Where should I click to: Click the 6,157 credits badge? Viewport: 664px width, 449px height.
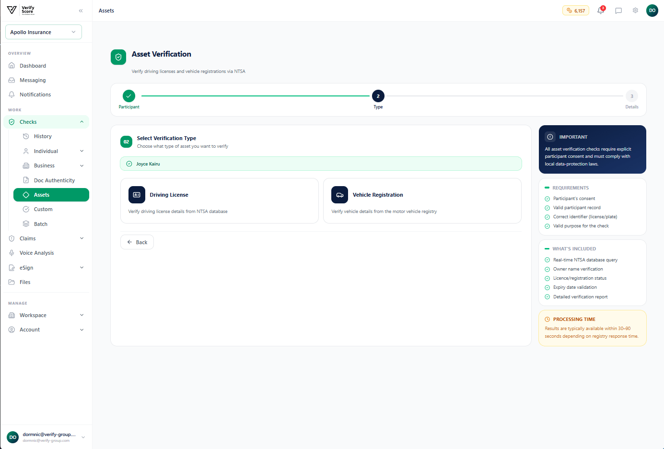576,11
